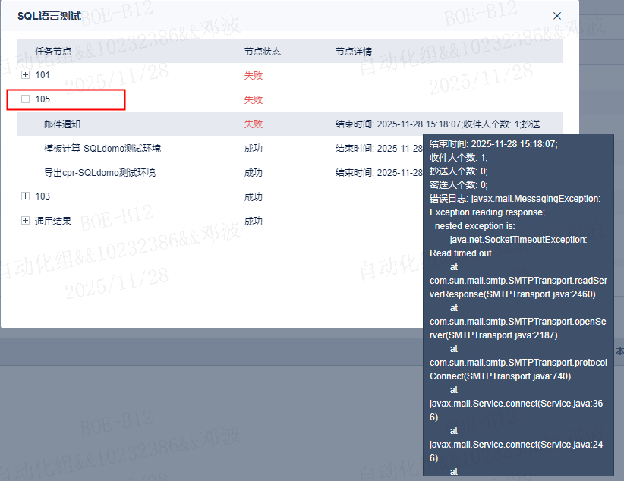Expand the 103 task node
624x481 pixels.
click(x=26, y=196)
